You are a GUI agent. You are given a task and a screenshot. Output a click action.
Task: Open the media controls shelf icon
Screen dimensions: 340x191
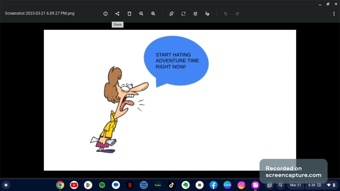coord(280,185)
